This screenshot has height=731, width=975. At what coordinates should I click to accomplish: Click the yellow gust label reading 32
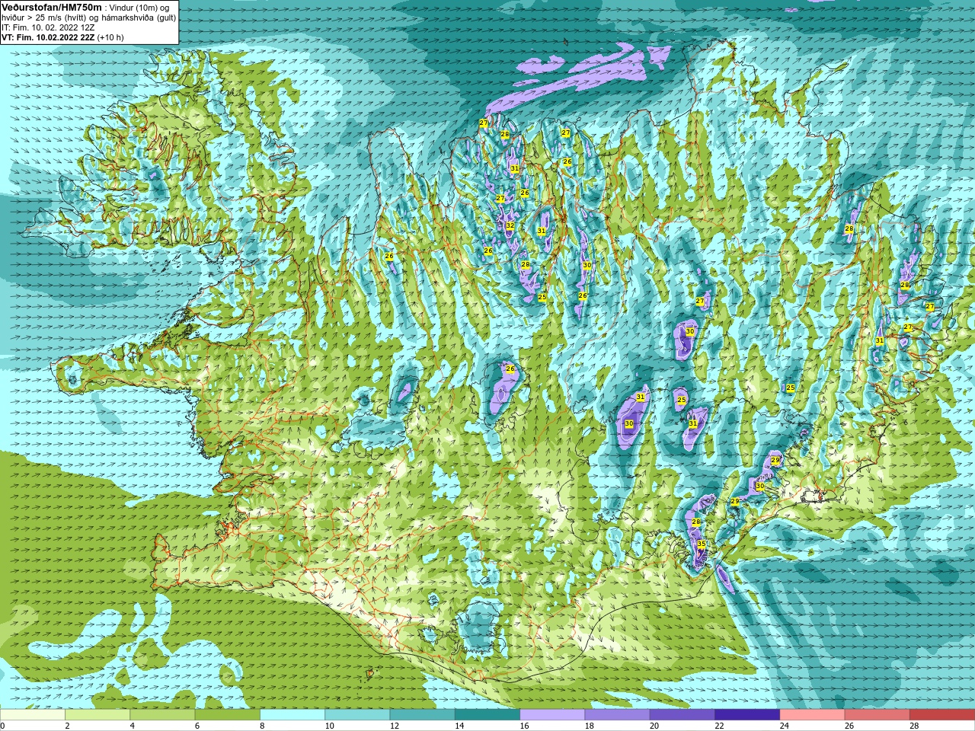(510, 225)
